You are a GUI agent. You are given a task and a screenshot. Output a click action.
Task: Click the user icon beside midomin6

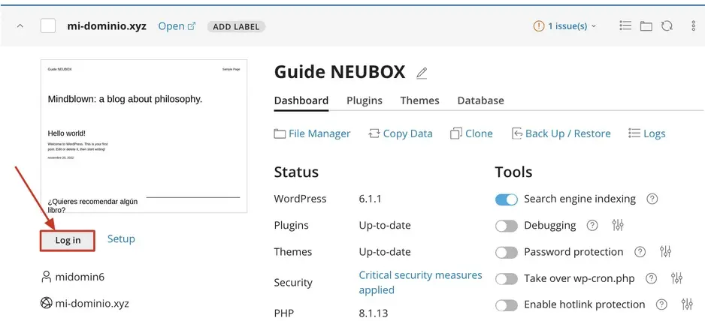(x=47, y=277)
